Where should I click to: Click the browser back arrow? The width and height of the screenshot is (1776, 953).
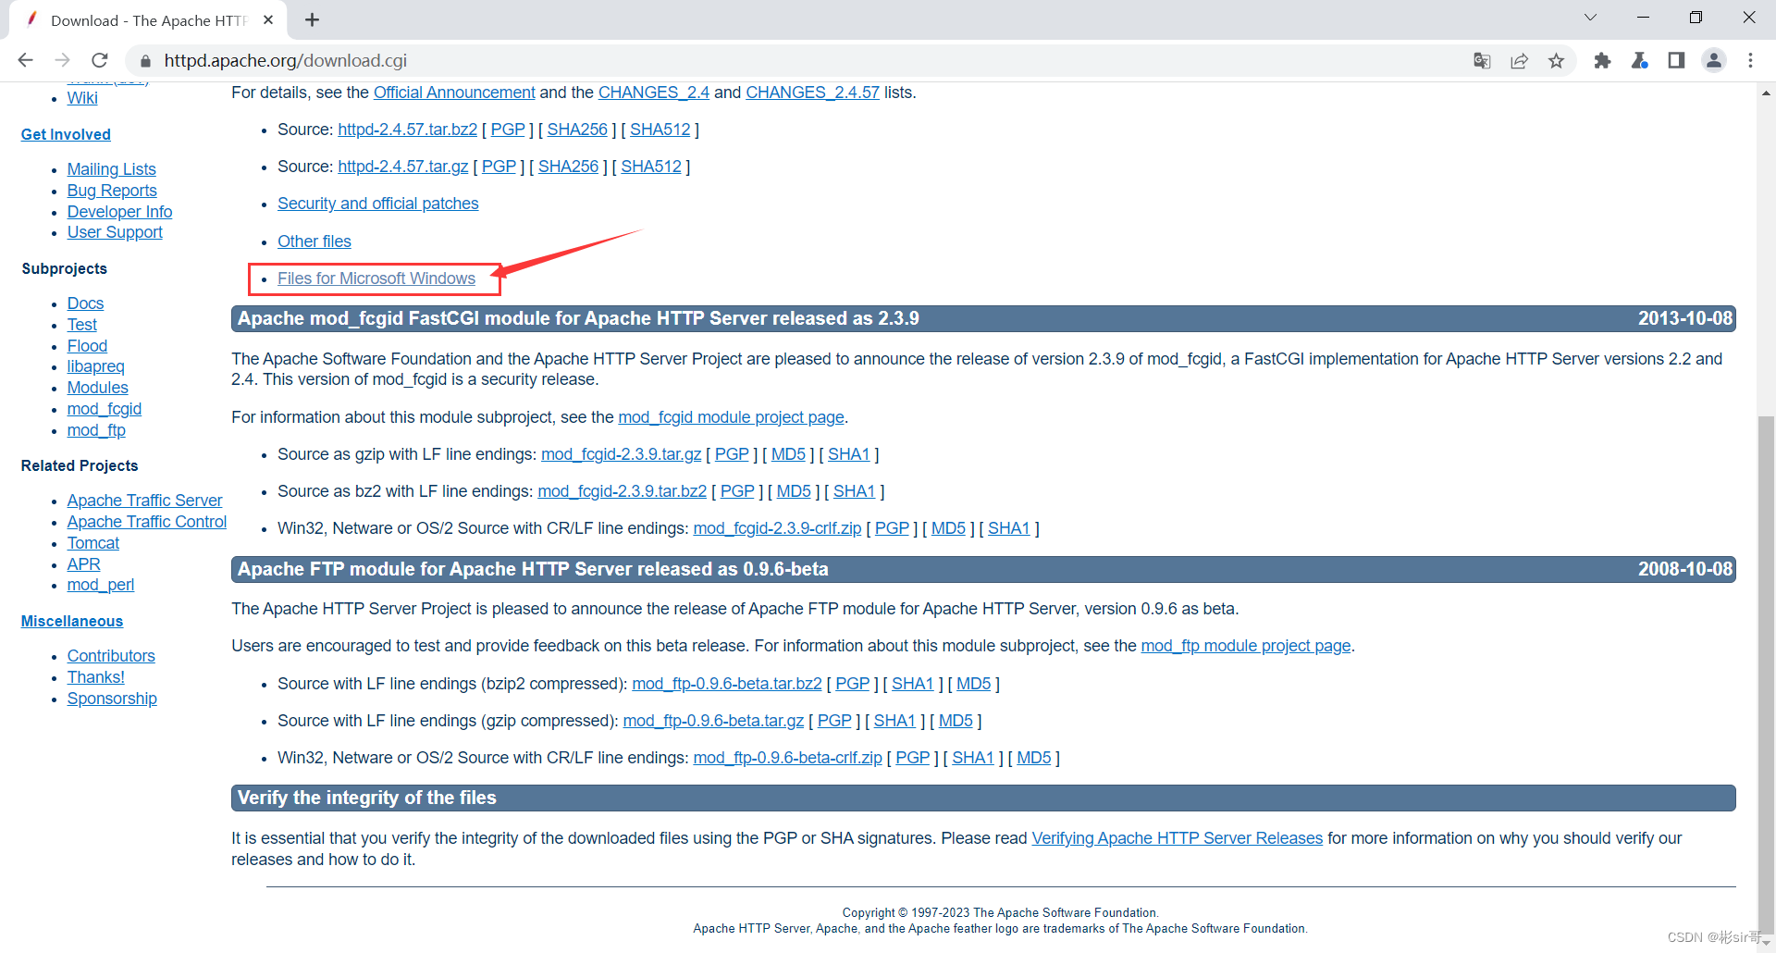25,60
